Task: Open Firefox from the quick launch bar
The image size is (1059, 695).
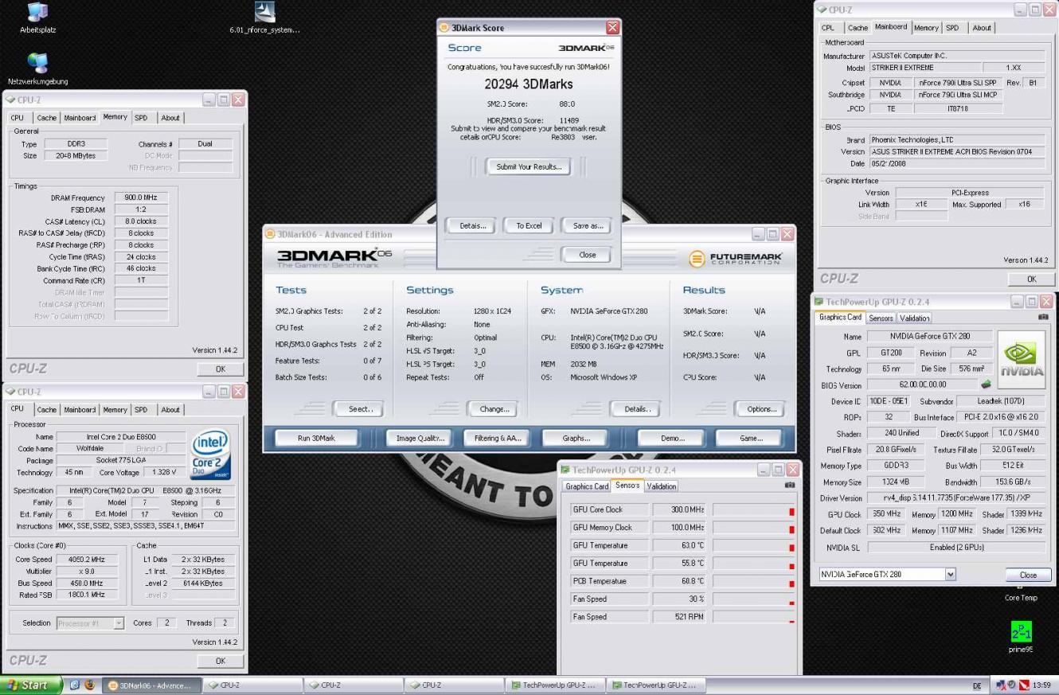Action: [x=89, y=685]
